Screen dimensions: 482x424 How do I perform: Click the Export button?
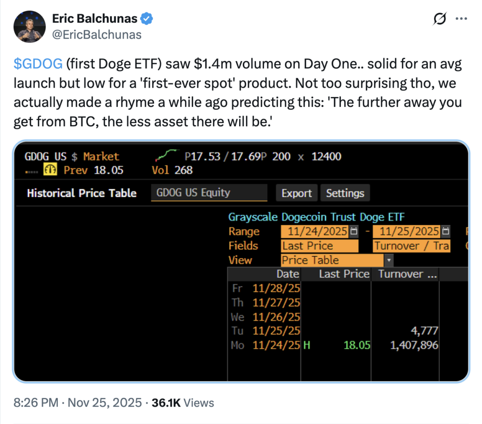[x=296, y=193]
